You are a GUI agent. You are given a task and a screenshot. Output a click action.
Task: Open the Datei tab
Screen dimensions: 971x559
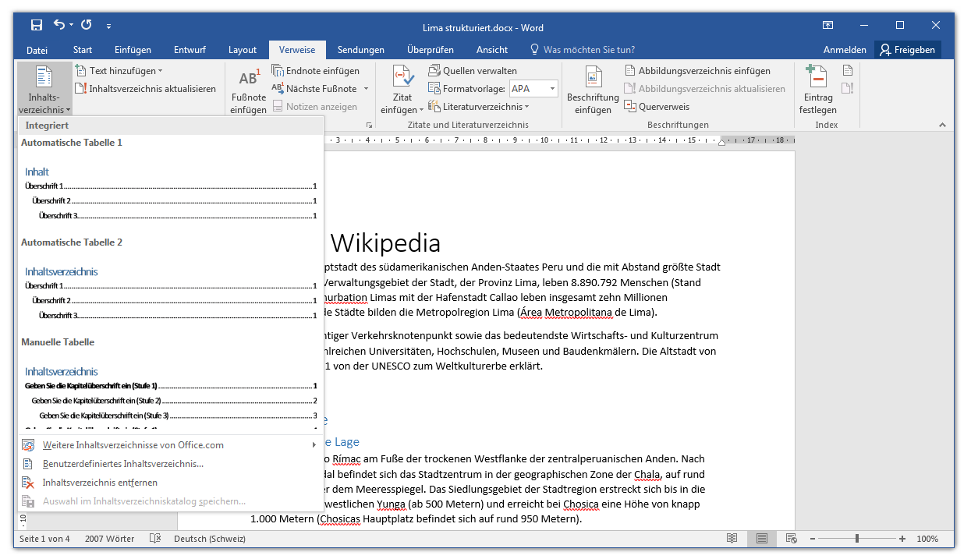37,50
